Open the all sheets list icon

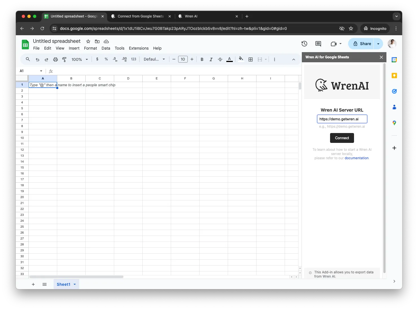click(x=45, y=284)
